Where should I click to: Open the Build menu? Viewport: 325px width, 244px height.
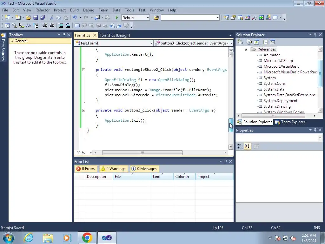point(74,10)
